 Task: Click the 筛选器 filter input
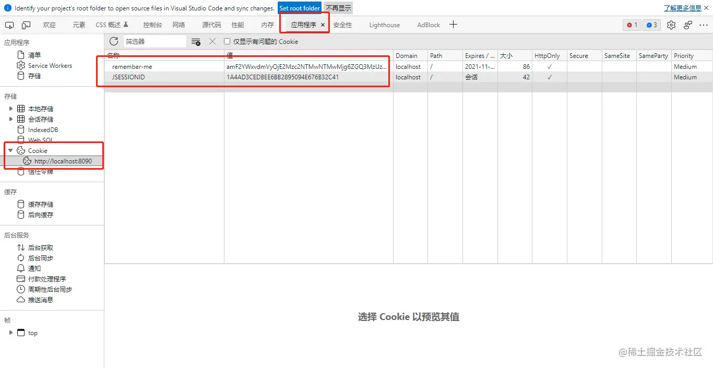coord(155,41)
